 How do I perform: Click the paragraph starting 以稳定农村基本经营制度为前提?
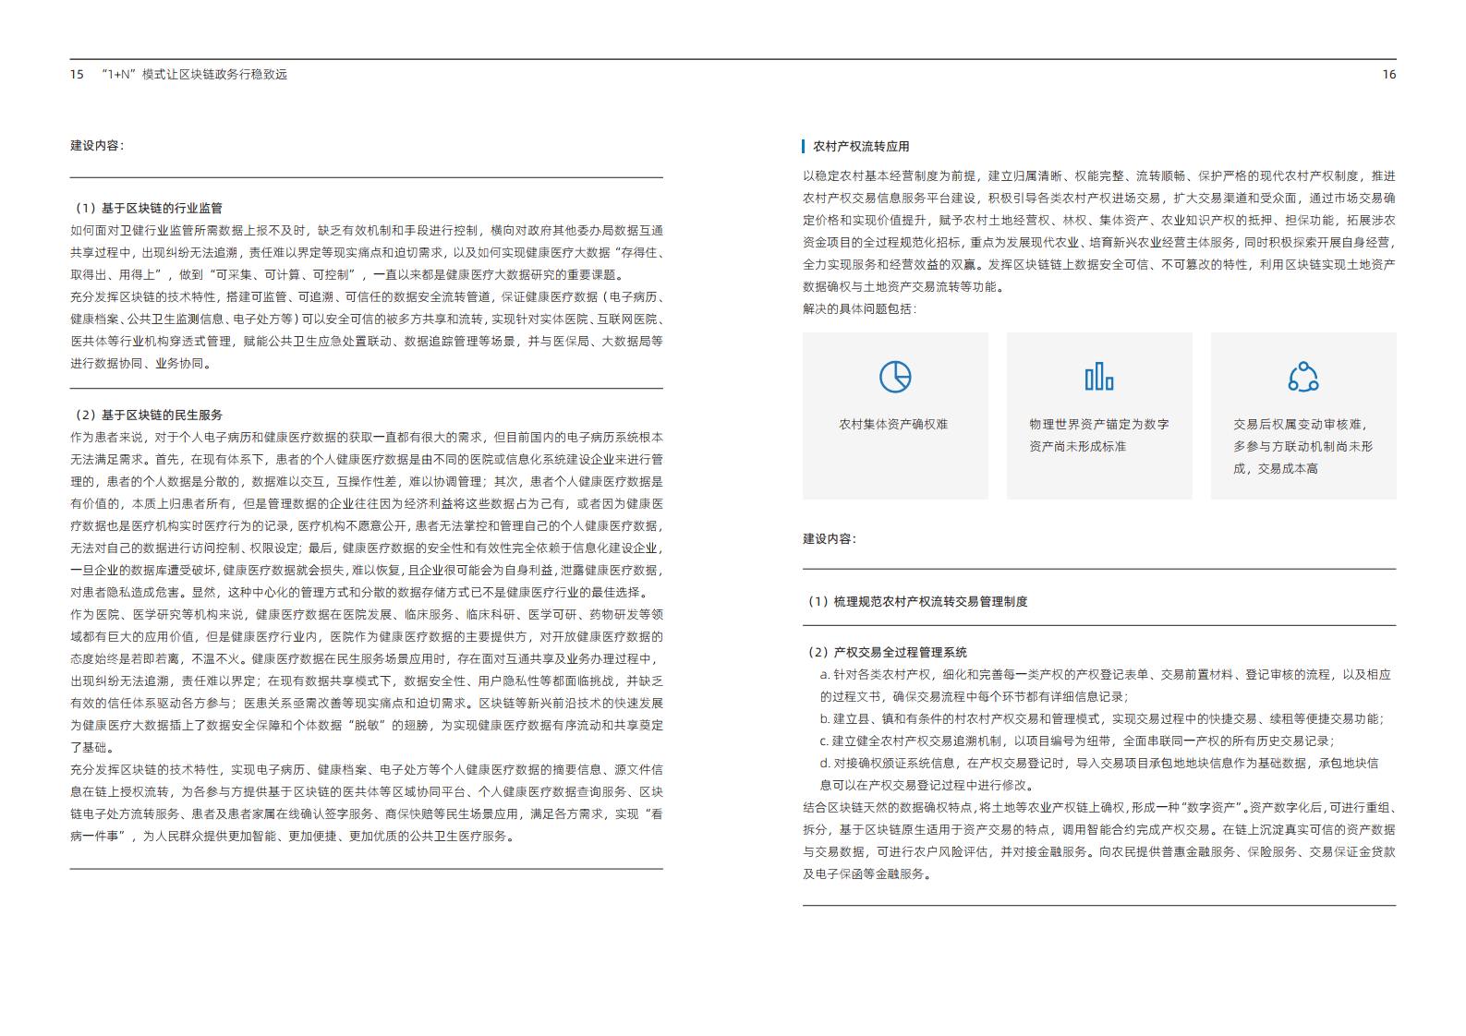(x=1099, y=232)
